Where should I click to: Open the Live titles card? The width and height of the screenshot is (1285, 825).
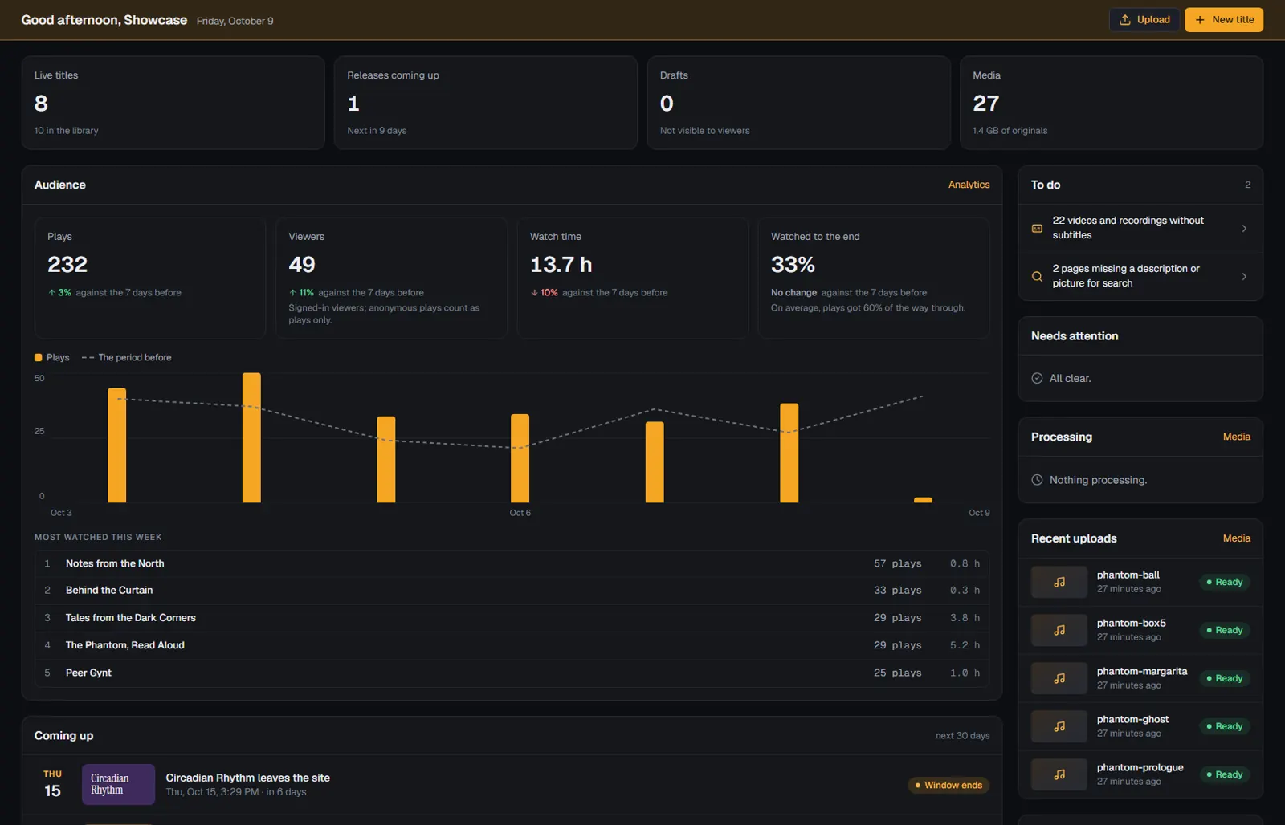click(x=173, y=103)
